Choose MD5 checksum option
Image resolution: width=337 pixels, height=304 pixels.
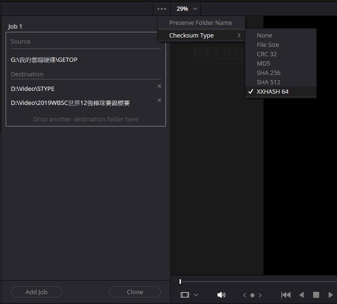coord(280,64)
